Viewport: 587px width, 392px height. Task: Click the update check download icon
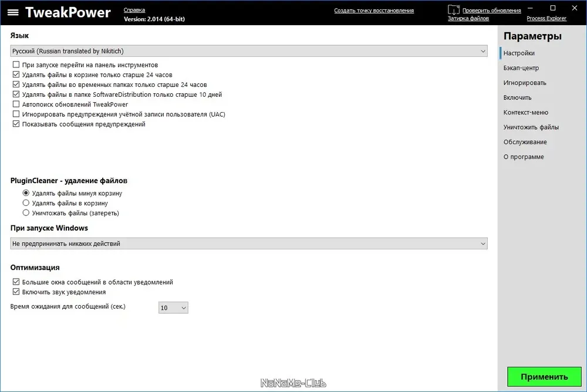point(453,10)
